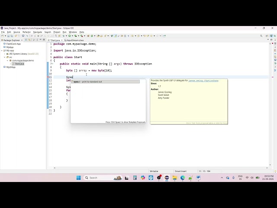The width and height of the screenshot is (277, 208).
Task: Click the New Java Package icon
Action: point(88,36)
